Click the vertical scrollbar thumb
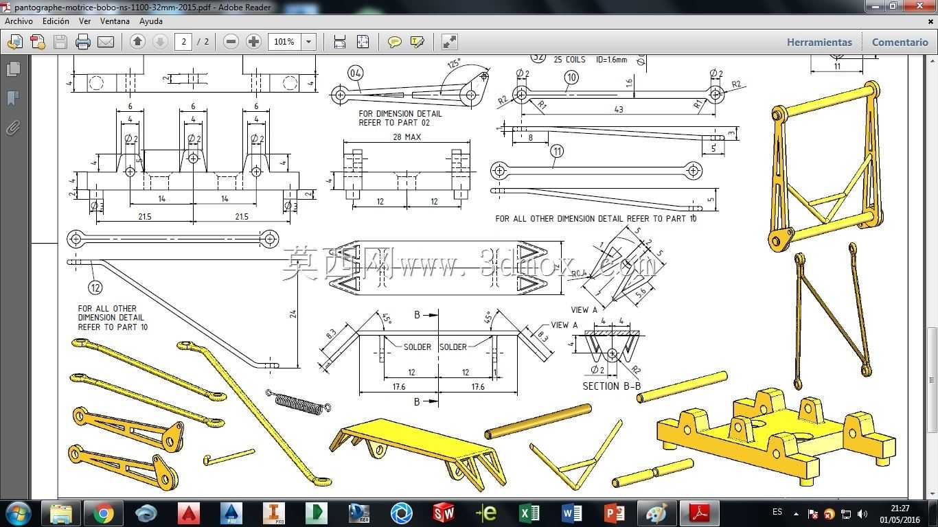The width and height of the screenshot is (938, 527). tap(932, 379)
